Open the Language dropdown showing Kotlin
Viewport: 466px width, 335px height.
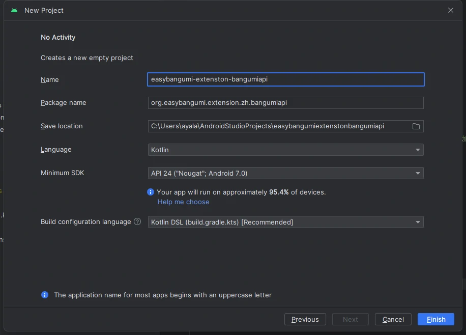(x=285, y=150)
